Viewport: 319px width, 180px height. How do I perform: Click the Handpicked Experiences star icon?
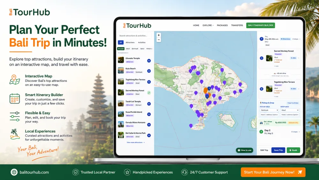coord(127,172)
